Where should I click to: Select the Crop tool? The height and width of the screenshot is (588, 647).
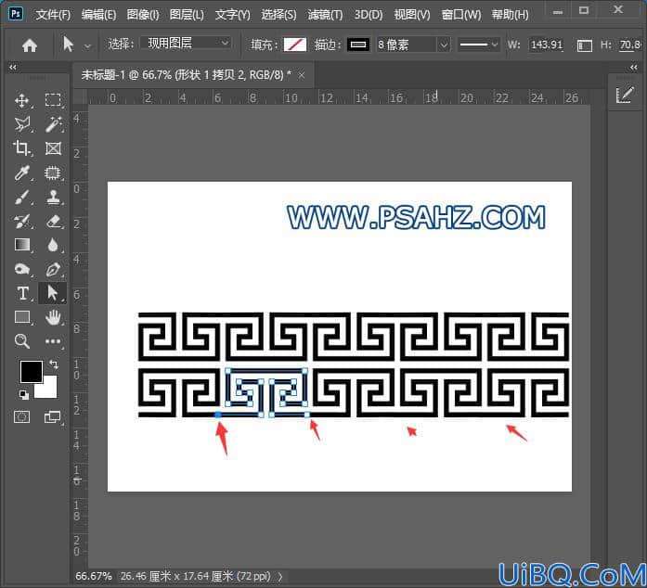point(22,148)
